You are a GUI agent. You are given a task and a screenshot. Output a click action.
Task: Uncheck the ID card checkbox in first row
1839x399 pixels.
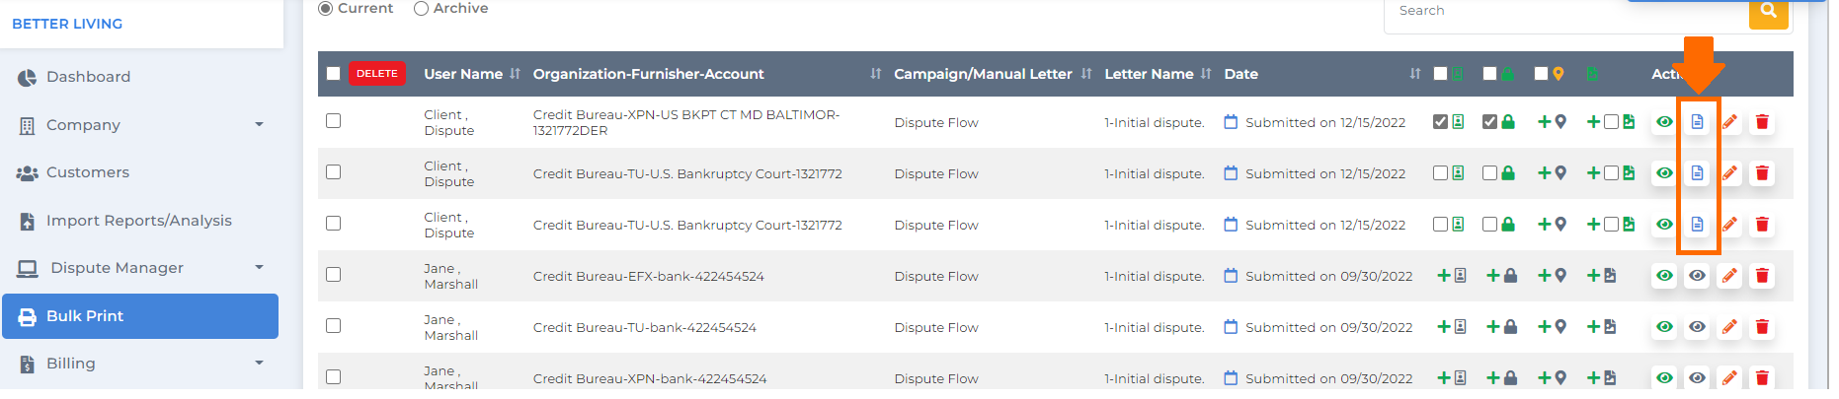[x=1441, y=122]
